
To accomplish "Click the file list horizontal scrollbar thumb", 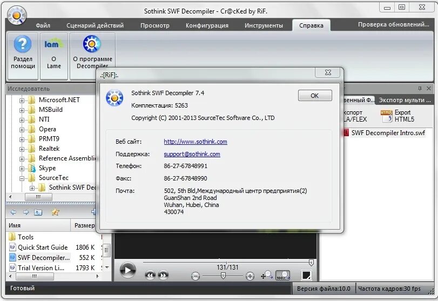I will 35,276.
